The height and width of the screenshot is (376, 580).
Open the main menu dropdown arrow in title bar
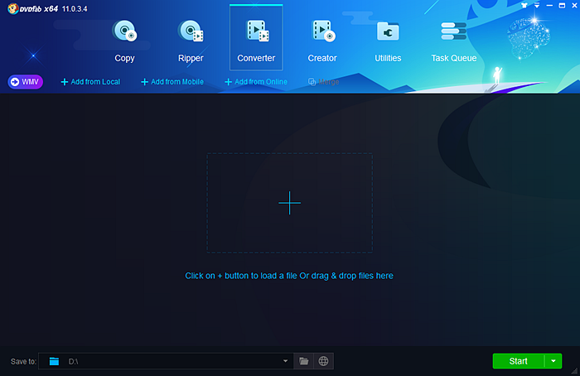pos(536,5)
